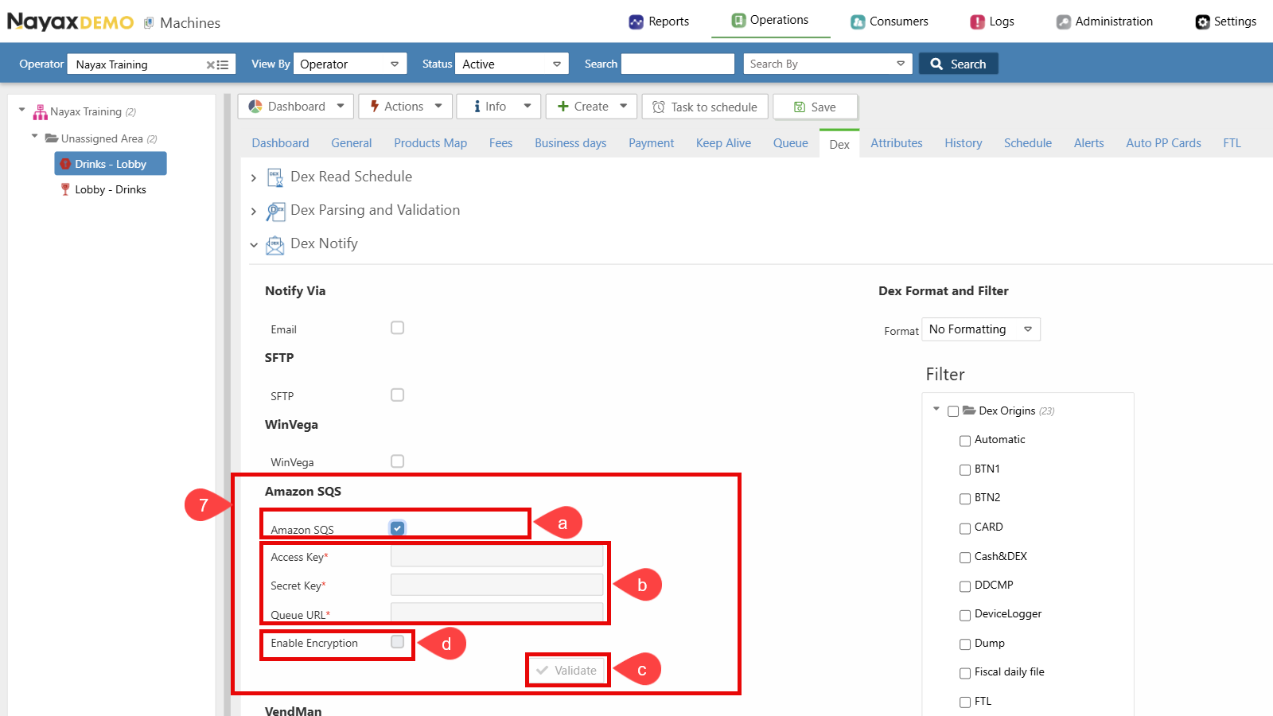The height and width of the screenshot is (716, 1273).
Task: Open the Dashboard button dropdown arrow
Action: click(341, 106)
